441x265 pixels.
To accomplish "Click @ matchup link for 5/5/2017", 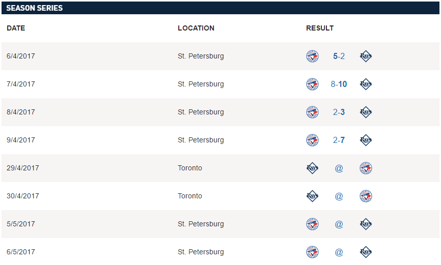I will click(x=339, y=224).
